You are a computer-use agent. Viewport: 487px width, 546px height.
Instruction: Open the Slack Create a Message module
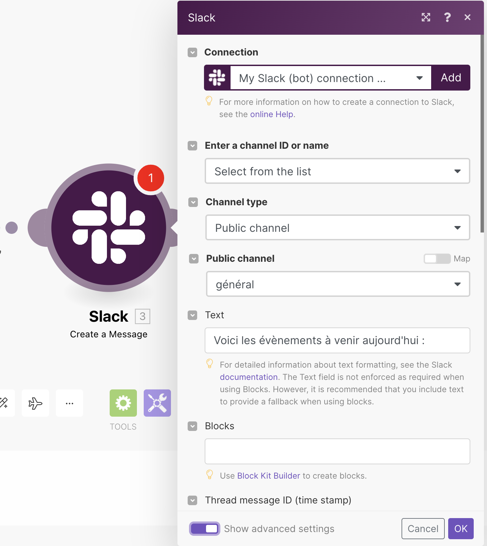pyautogui.click(x=109, y=227)
